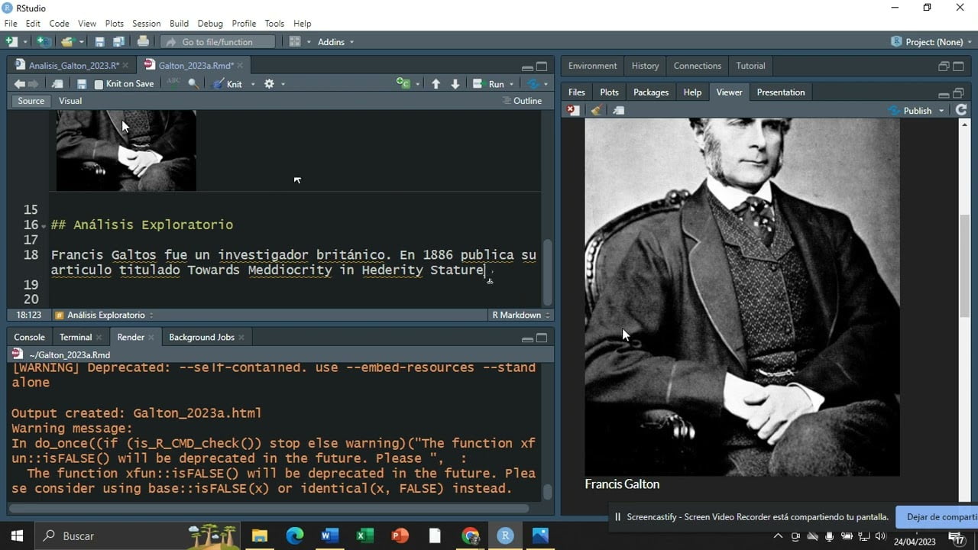Expand the Knit options dropdown arrow
Image resolution: width=978 pixels, height=550 pixels.
tap(252, 84)
